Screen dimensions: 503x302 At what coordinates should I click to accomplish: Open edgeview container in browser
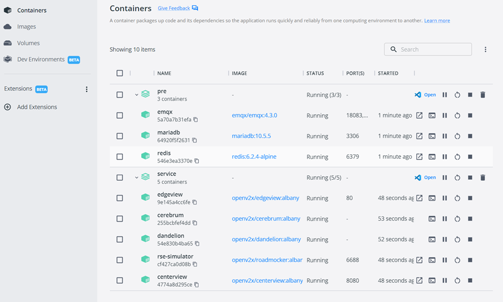coord(419,198)
